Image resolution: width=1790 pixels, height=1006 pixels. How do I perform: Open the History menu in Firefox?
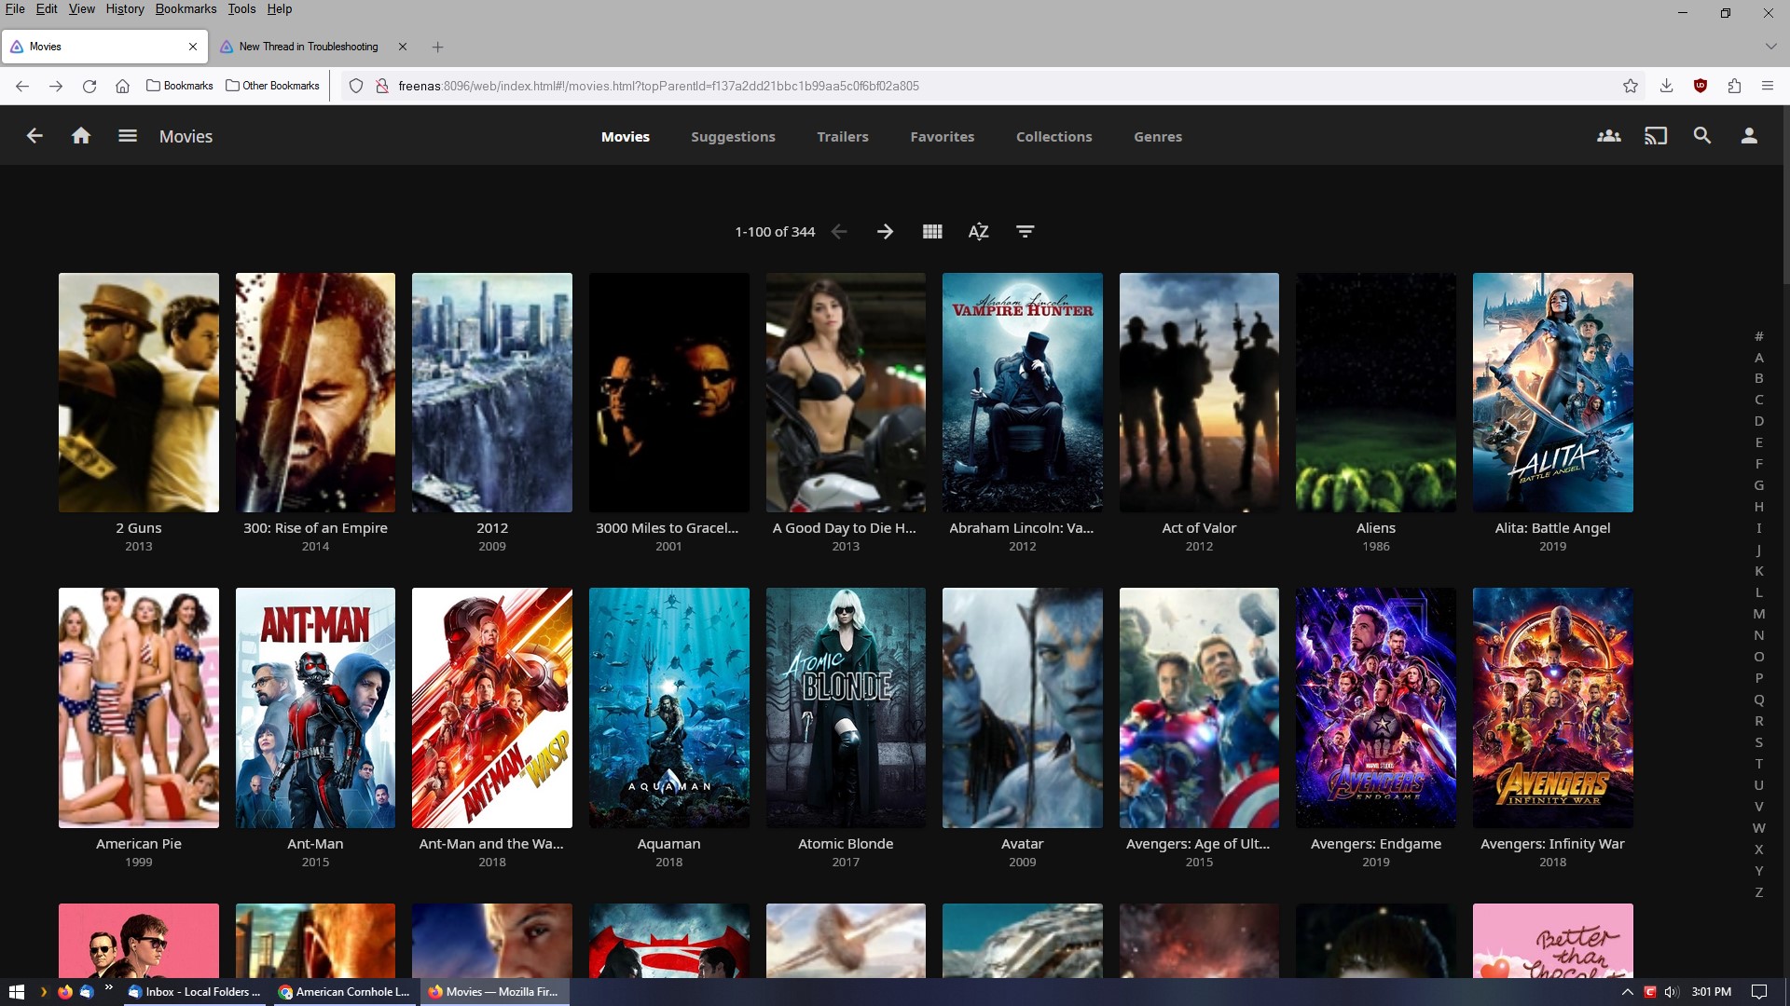click(124, 9)
